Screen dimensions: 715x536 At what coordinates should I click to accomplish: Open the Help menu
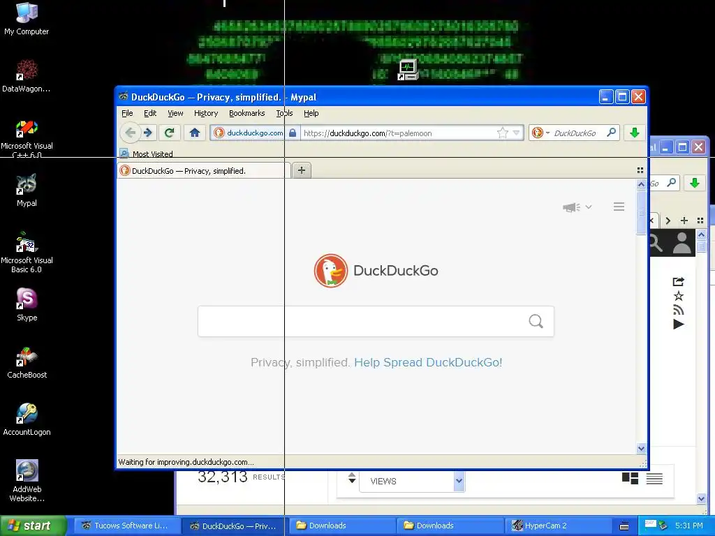[x=311, y=113]
